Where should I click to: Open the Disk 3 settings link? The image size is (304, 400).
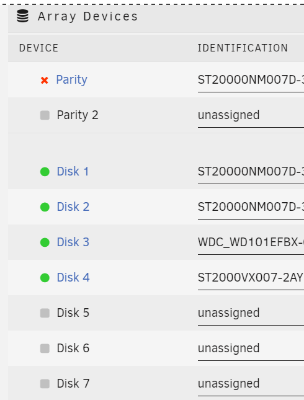click(x=73, y=242)
